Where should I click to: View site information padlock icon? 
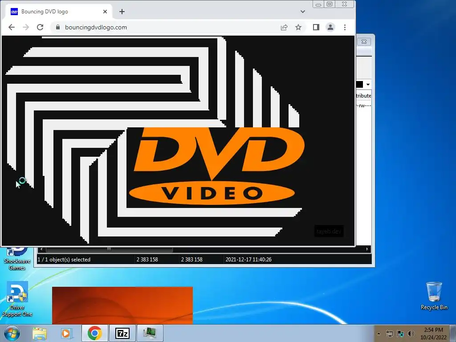(58, 27)
